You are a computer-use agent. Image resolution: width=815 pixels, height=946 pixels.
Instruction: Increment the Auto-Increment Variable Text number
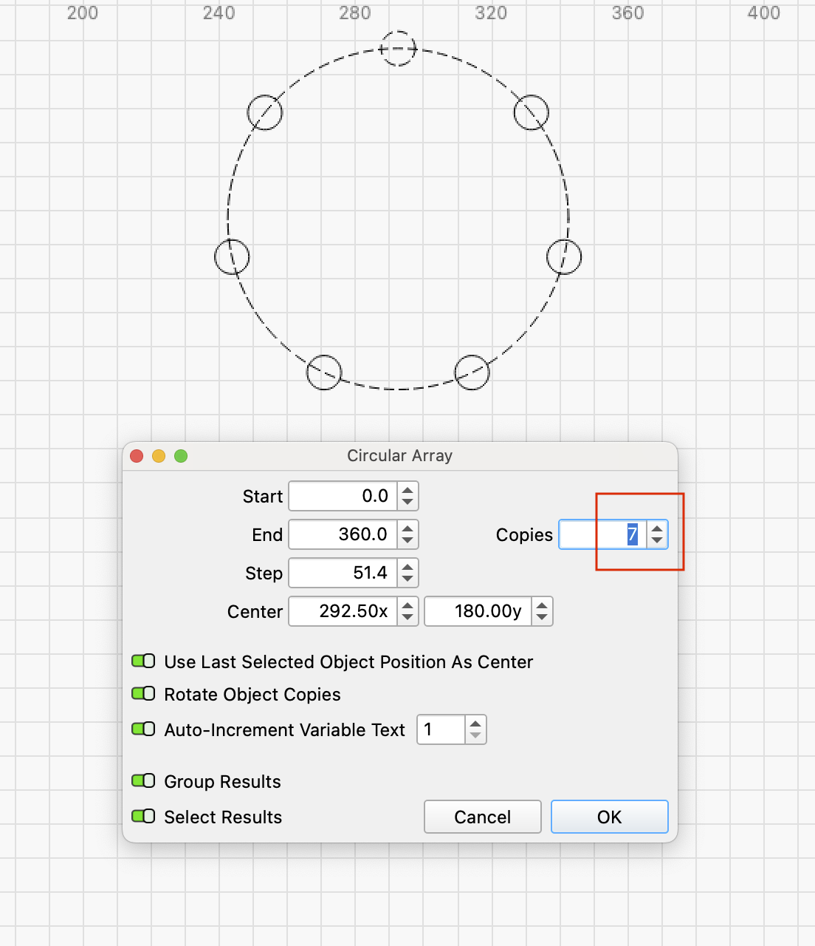coord(475,724)
